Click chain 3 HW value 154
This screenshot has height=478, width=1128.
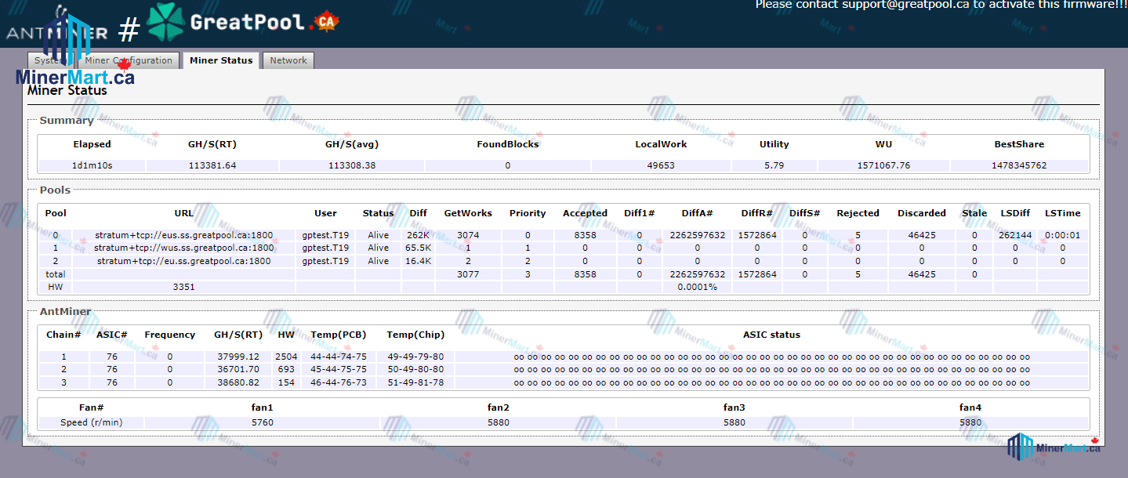point(286,382)
